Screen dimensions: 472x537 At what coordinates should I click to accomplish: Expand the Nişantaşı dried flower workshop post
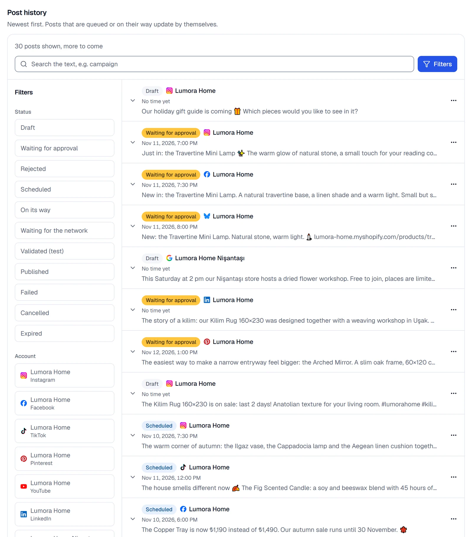tap(133, 268)
